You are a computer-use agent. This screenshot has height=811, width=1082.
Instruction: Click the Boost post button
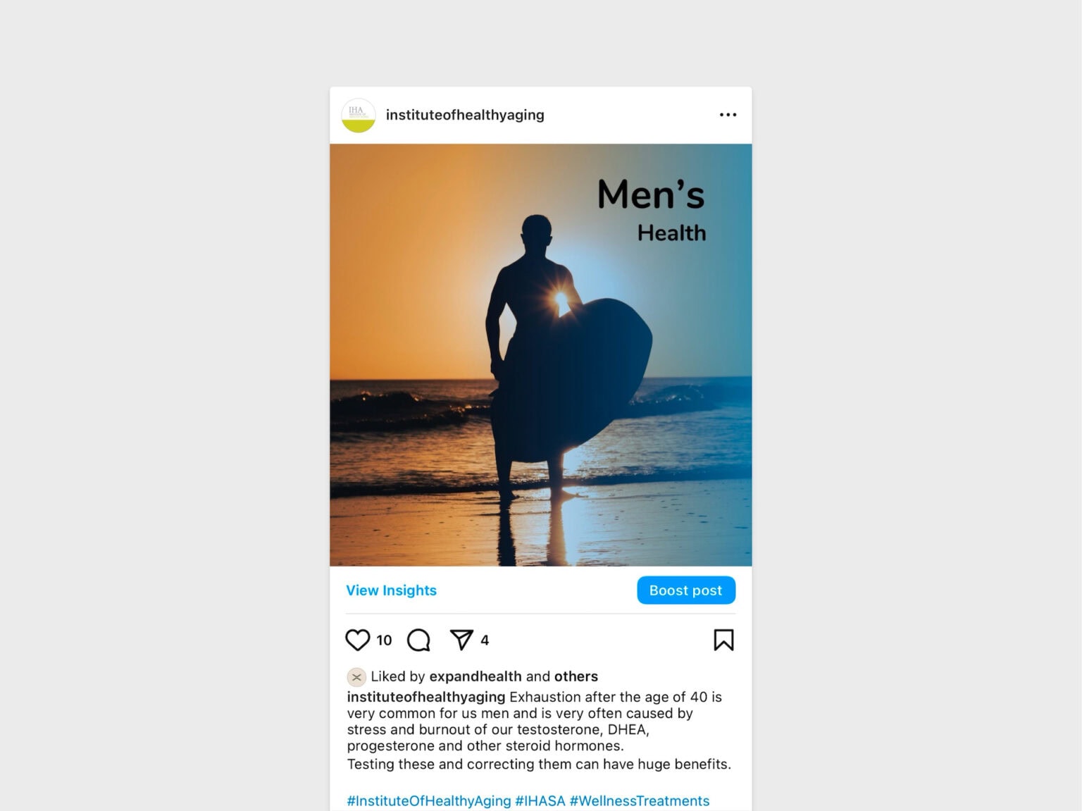pos(686,590)
